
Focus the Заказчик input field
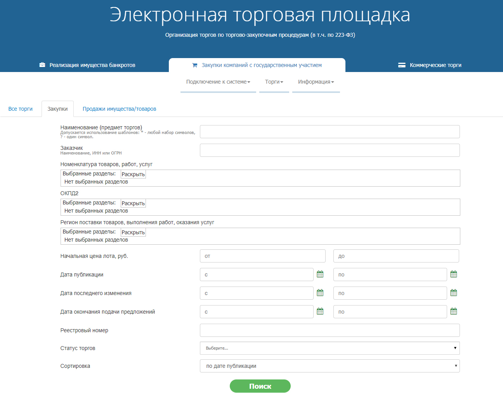[330, 150]
